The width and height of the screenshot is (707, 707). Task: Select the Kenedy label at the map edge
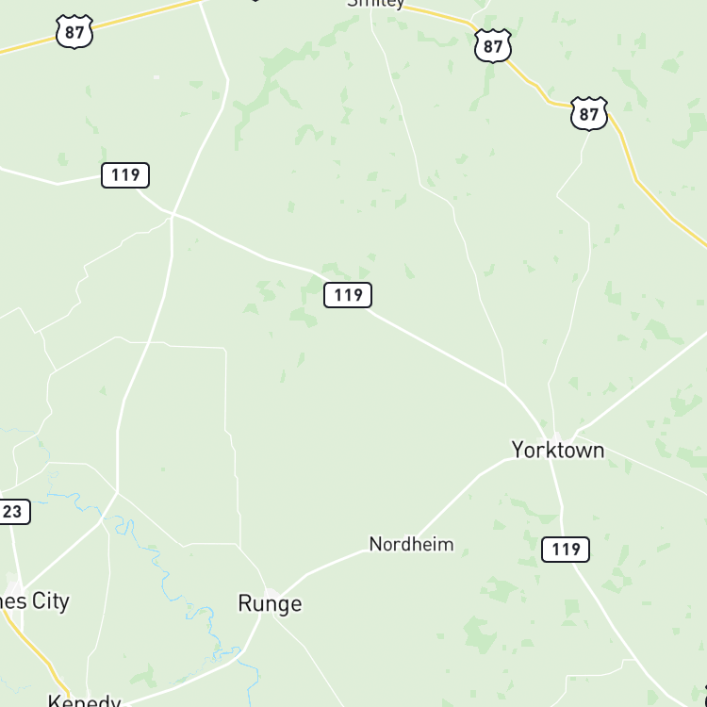84,700
